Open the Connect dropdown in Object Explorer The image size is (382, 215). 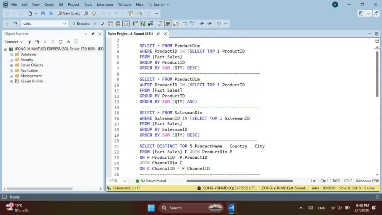[x=14, y=42]
